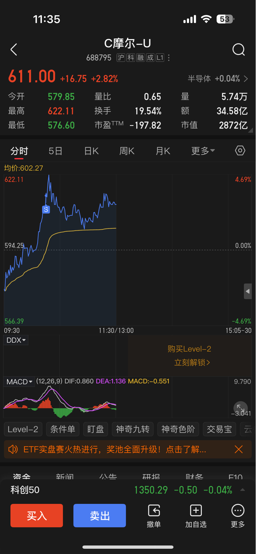
Task: Switch to the 日K tab
Action: pyautogui.click(x=91, y=151)
